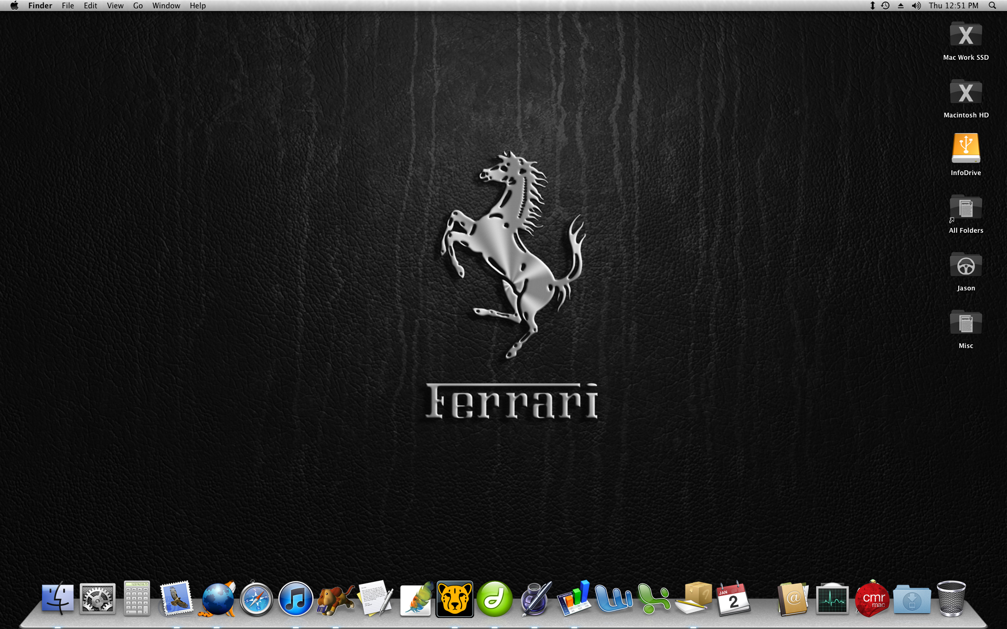Screen dimensions: 1007x629
Task: Launch iTunes from the dock
Action: pyautogui.click(x=296, y=599)
